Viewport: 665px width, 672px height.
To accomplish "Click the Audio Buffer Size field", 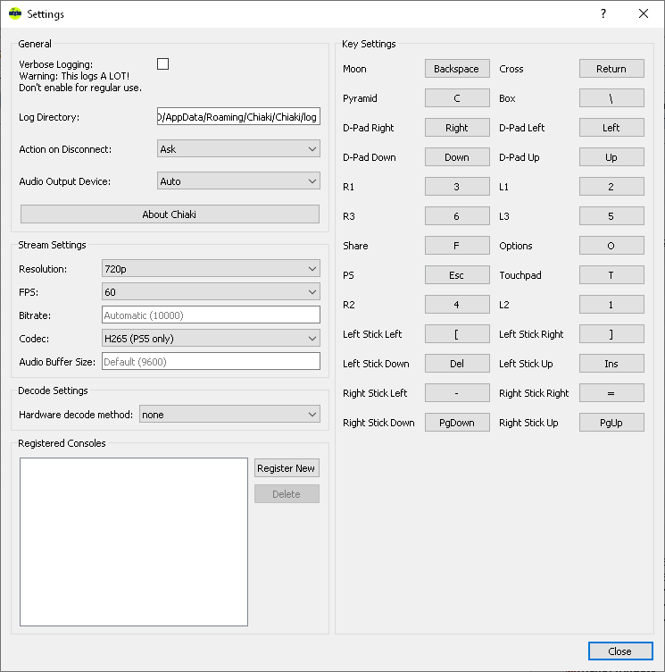I will click(x=211, y=361).
